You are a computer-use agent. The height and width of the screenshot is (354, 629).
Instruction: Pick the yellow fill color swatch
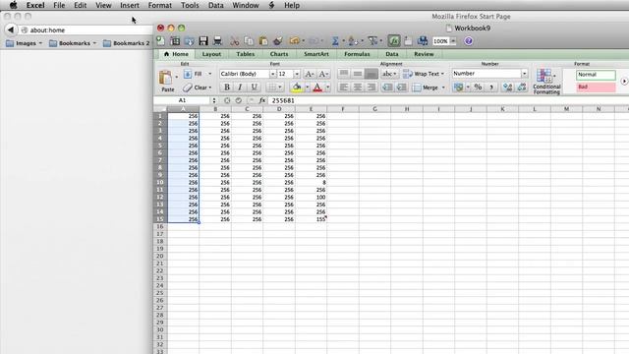pos(297,88)
